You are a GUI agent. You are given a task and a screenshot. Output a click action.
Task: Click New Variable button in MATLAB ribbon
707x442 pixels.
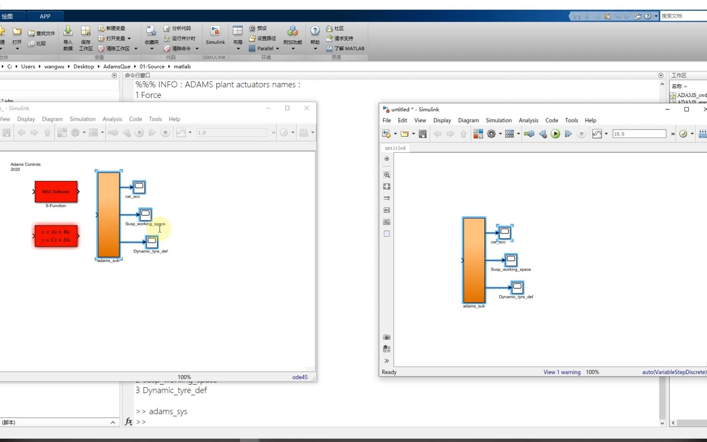point(112,28)
